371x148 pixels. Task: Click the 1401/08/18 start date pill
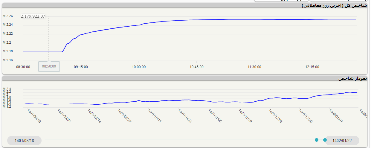(x=24, y=141)
